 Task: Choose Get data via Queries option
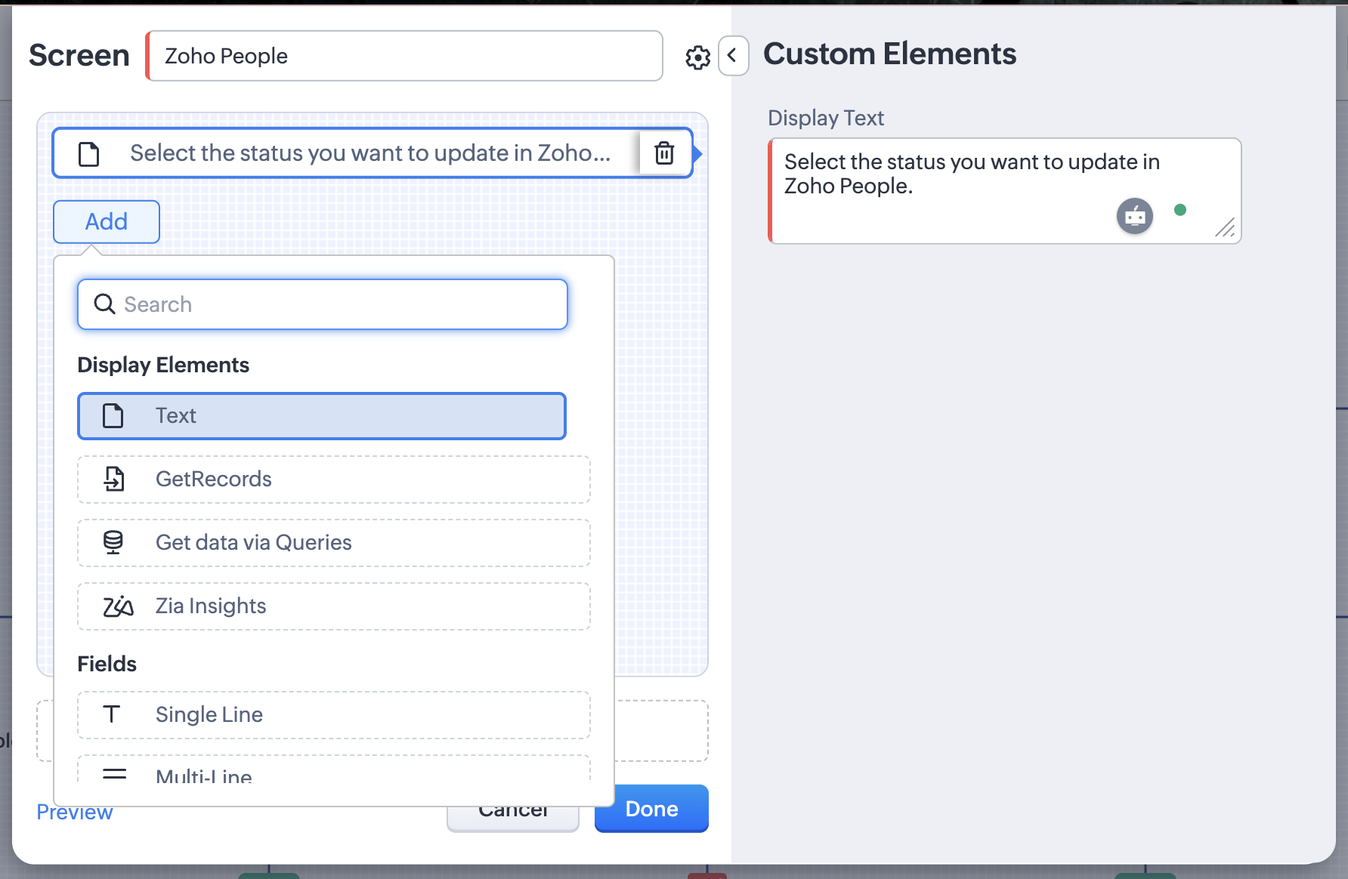point(333,542)
